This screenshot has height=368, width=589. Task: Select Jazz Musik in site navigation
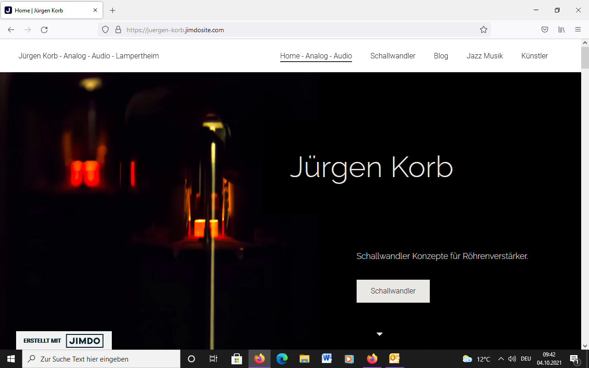pos(485,56)
